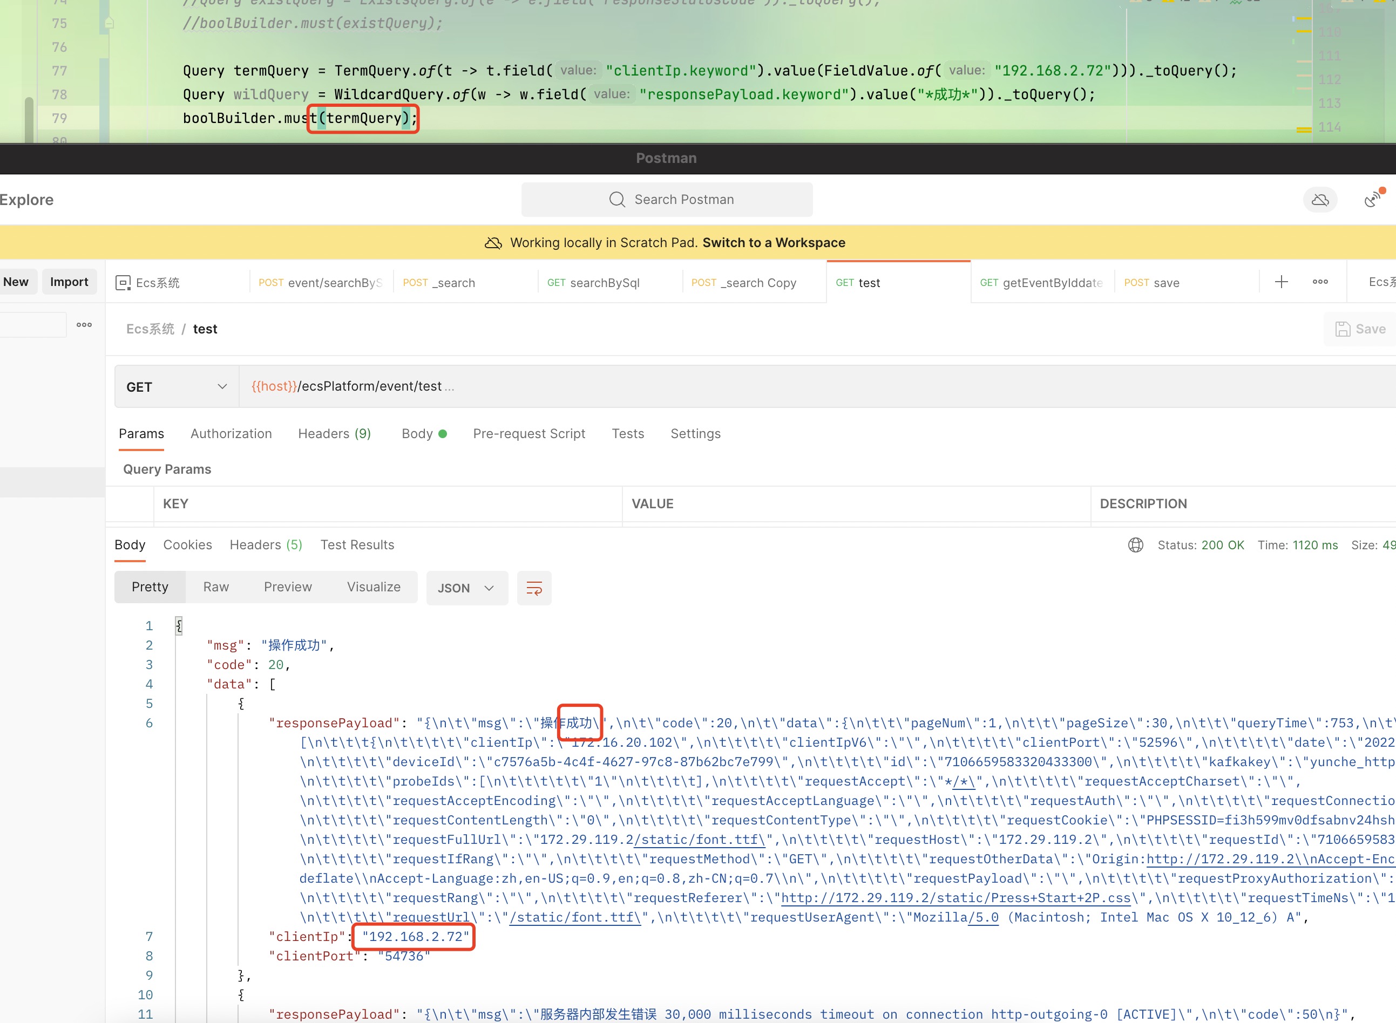Click the KEY column header

[388, 504]
